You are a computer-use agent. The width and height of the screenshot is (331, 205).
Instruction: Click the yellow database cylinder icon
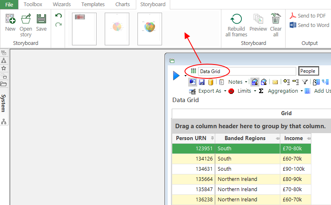click(x=210, y=82)
